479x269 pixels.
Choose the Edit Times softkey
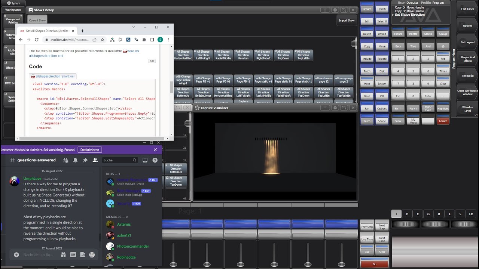coord(467,9)
